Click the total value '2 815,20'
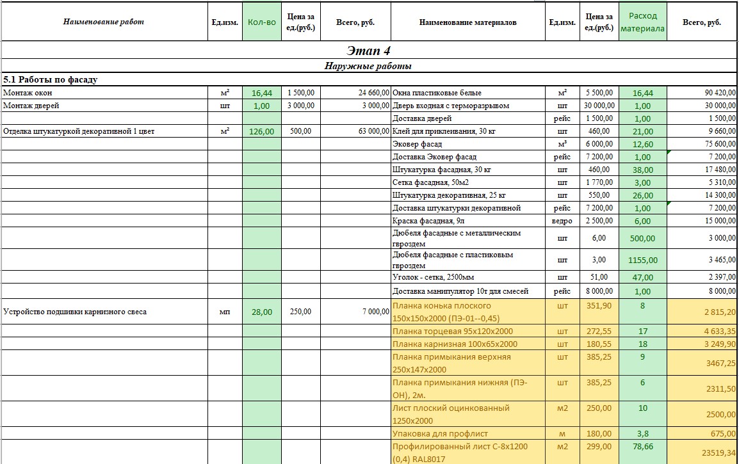Image resolution: width=739 pixels, height=464 pixels. click(702, 312)
